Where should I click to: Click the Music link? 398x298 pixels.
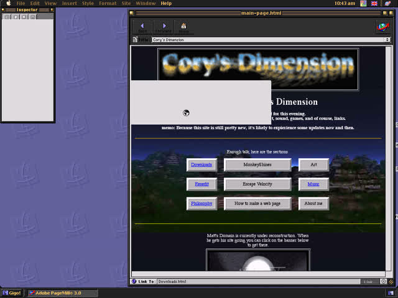(313, 184)
